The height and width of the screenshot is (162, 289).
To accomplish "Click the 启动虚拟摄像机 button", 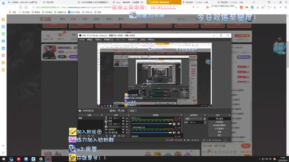I will click(219, 125).
